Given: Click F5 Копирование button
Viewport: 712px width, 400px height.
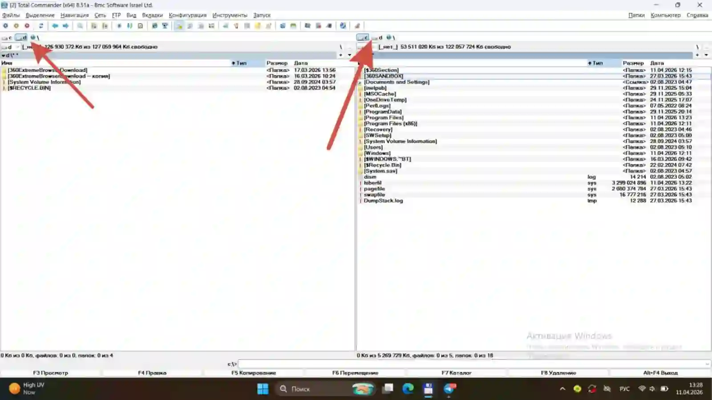Looking at the screenshot, I should click(x=254, y=373).
